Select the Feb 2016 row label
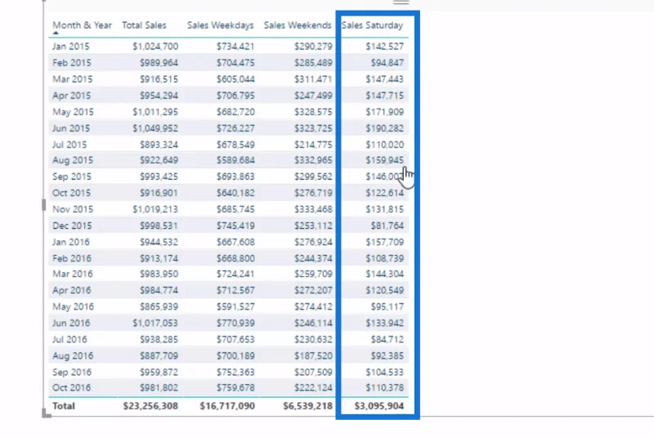 click(x=72, y=258)
